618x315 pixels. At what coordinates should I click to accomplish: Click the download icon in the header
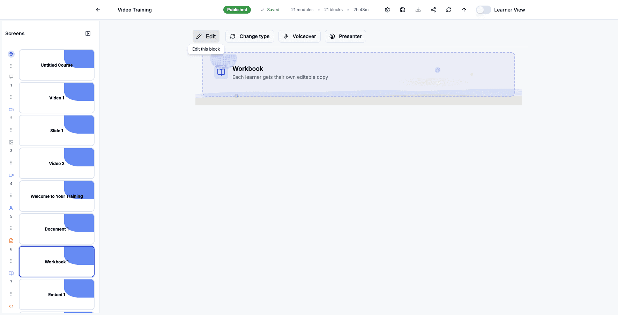(418, 10)
